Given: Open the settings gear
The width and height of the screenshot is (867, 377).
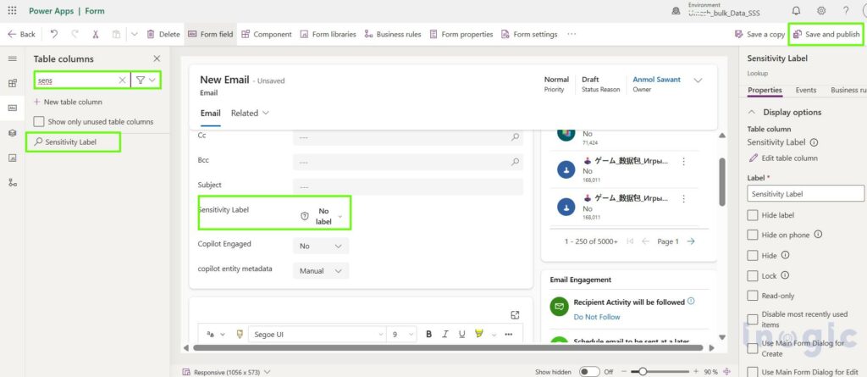Looking at the screenshot, I should tap(821, 10).
